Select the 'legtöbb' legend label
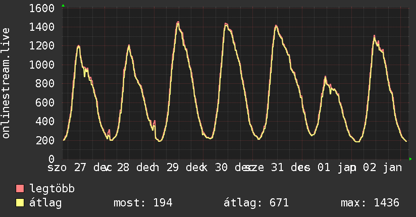Screen dimensions: 416x217 (53, 189)
